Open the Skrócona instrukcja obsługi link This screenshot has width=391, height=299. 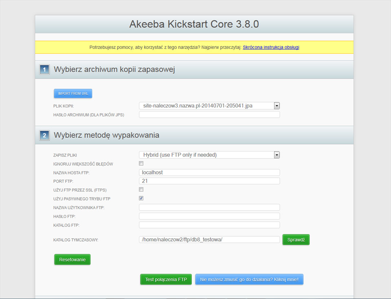271,47
